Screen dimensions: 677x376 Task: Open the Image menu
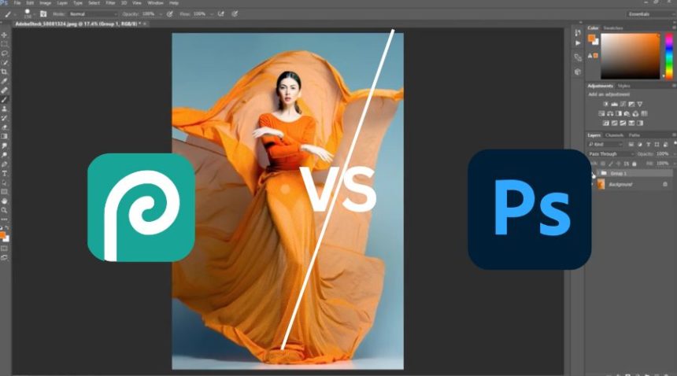click(x=46, y=3)
